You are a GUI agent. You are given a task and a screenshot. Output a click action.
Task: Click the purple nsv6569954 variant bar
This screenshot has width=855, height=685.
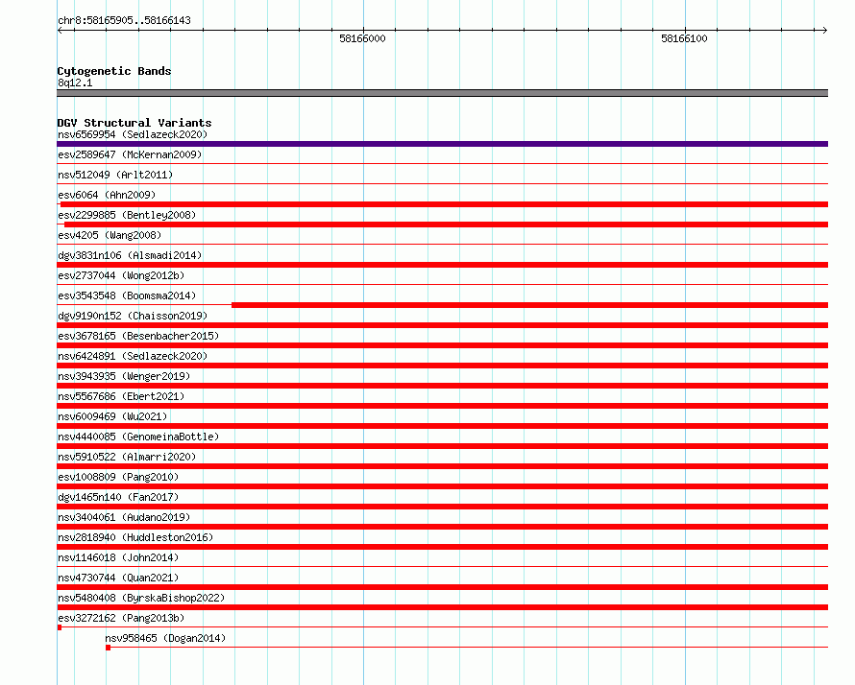pos(442,144)
